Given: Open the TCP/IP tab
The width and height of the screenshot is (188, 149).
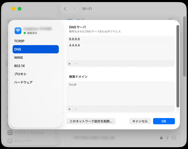Looking at the screenshot, I should click(x=36, y=41).
